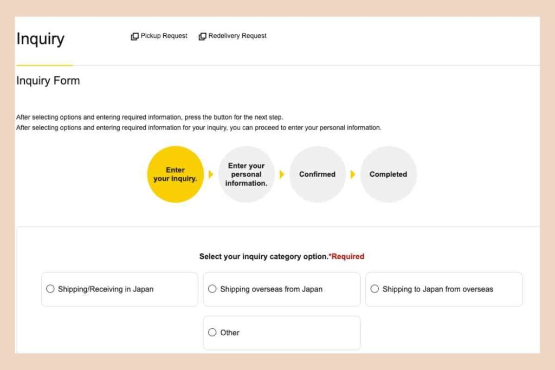Click the Completed step circle
Viewport: 555px width, 370px height.
tap(388, 174)
